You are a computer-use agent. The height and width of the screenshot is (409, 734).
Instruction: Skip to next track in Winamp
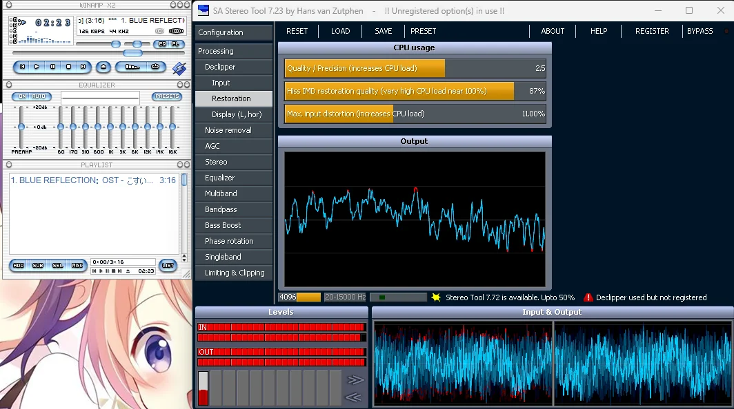[83, 67]
